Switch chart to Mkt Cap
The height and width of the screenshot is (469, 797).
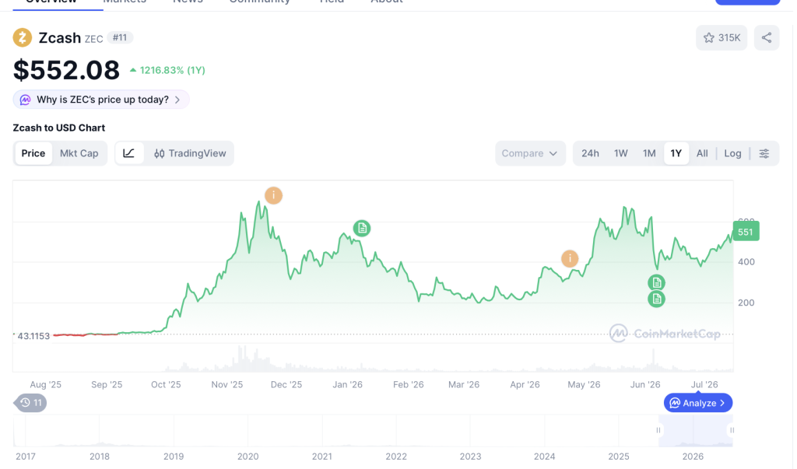point(79,153)
